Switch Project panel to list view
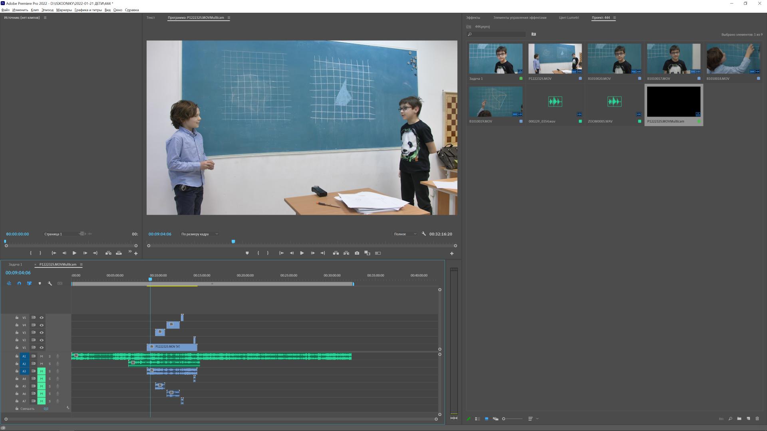 pyautogui.click(x=477, y=419)
